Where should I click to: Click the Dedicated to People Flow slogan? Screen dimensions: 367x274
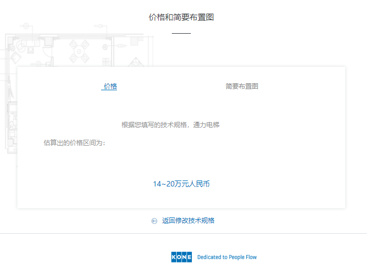tap(227, 257)
